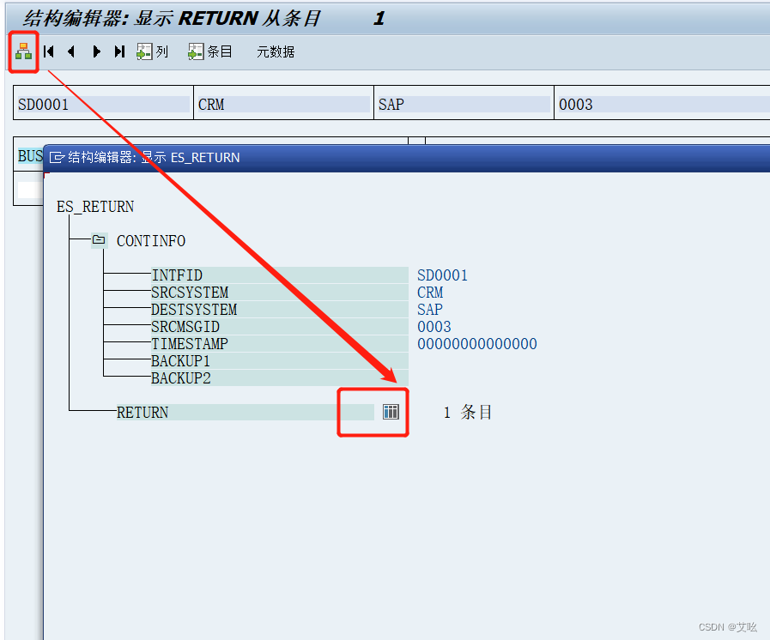The image size is (770, 640).
Task: Open the 列 columns toolbar icon
Action: coord(152,51)
